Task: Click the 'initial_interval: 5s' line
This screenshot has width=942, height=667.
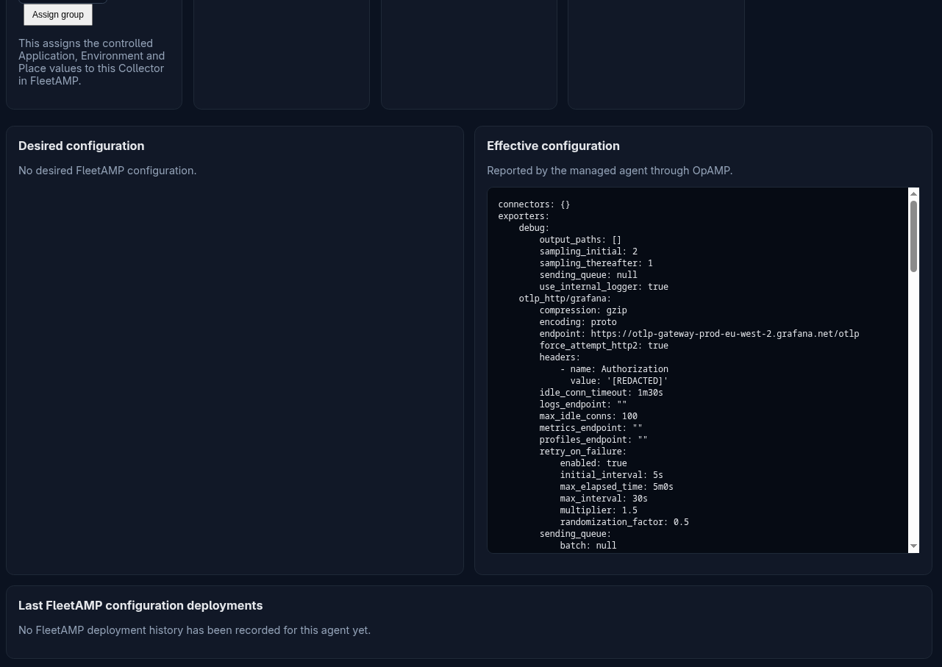Action: tap(611, 475)
